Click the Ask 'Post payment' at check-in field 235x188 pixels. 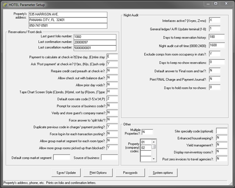112,64
